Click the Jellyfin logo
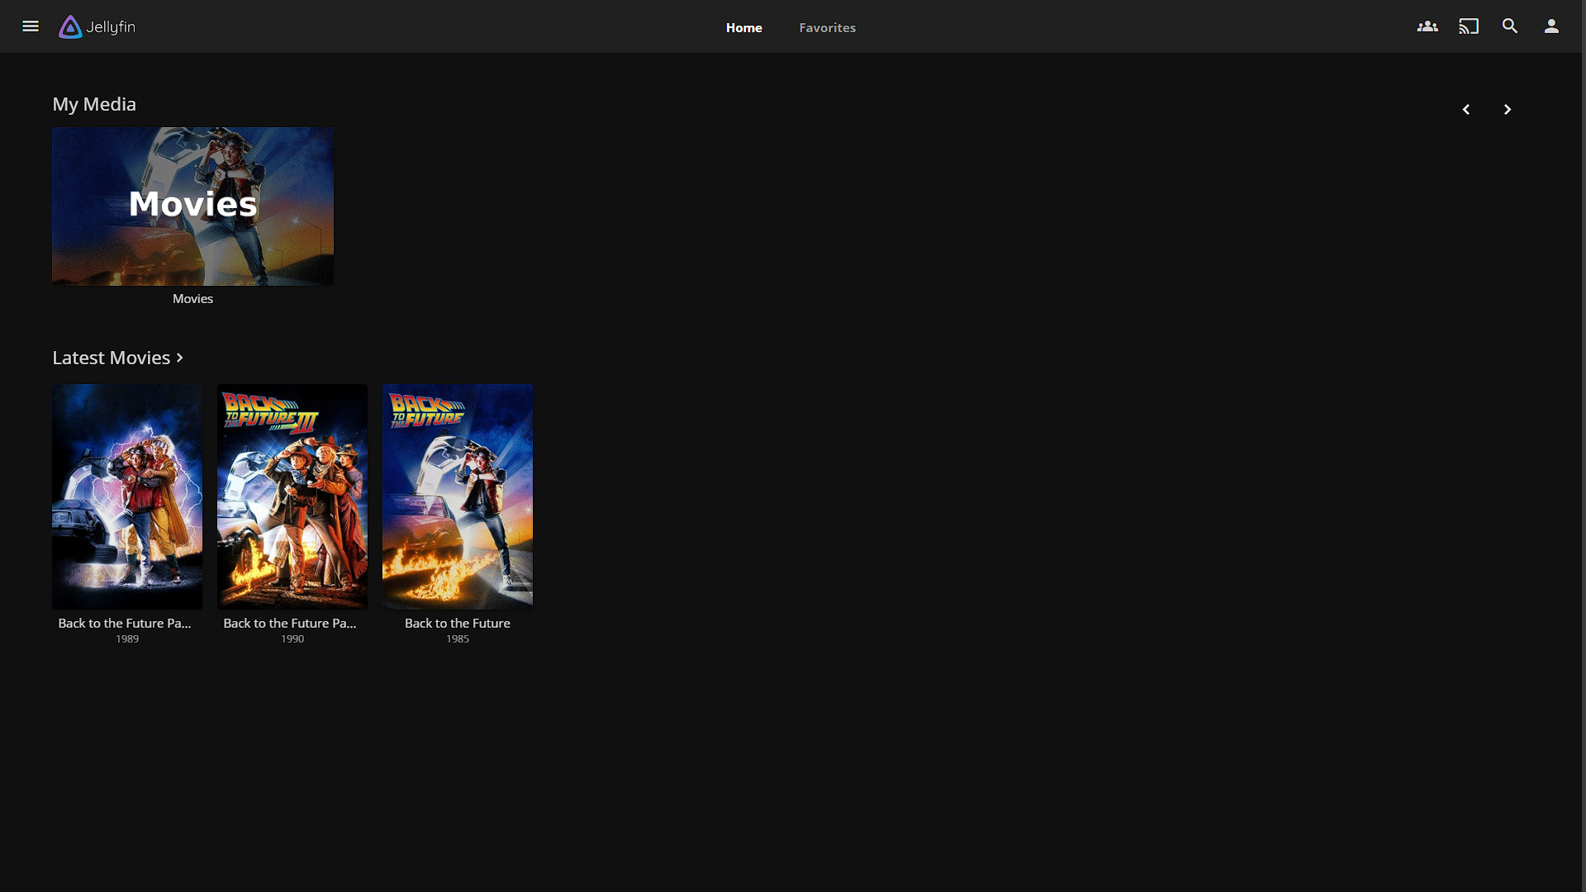The image size is (1586, 892). pos(97,26)
